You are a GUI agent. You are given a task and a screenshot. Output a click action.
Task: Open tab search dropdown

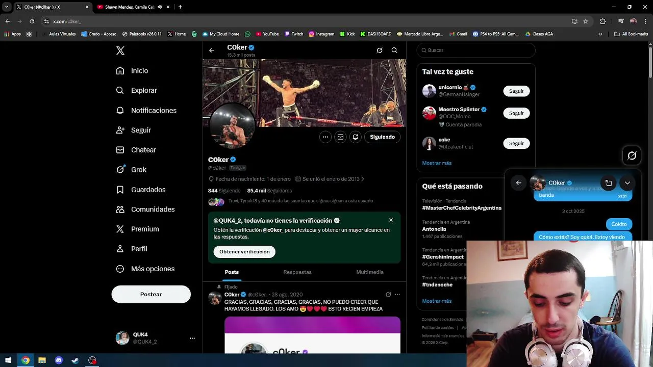click(x=7, y=7)
